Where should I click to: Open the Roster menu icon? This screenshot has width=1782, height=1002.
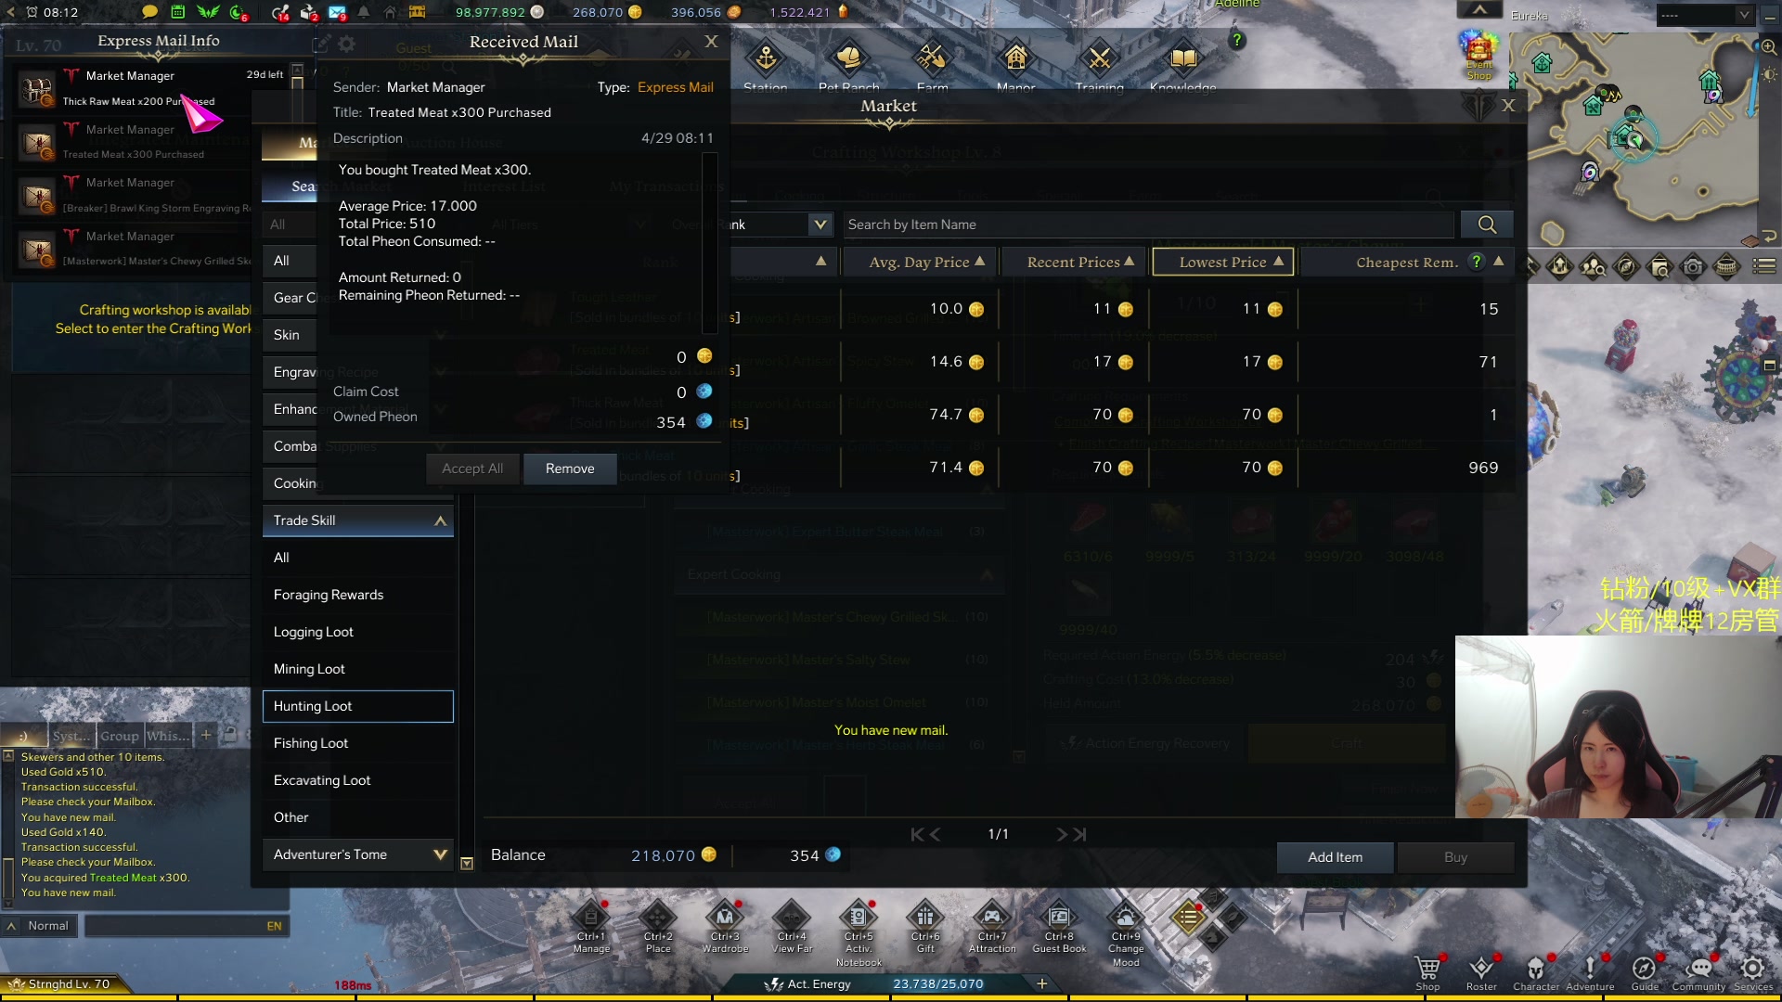(1481, 969)
